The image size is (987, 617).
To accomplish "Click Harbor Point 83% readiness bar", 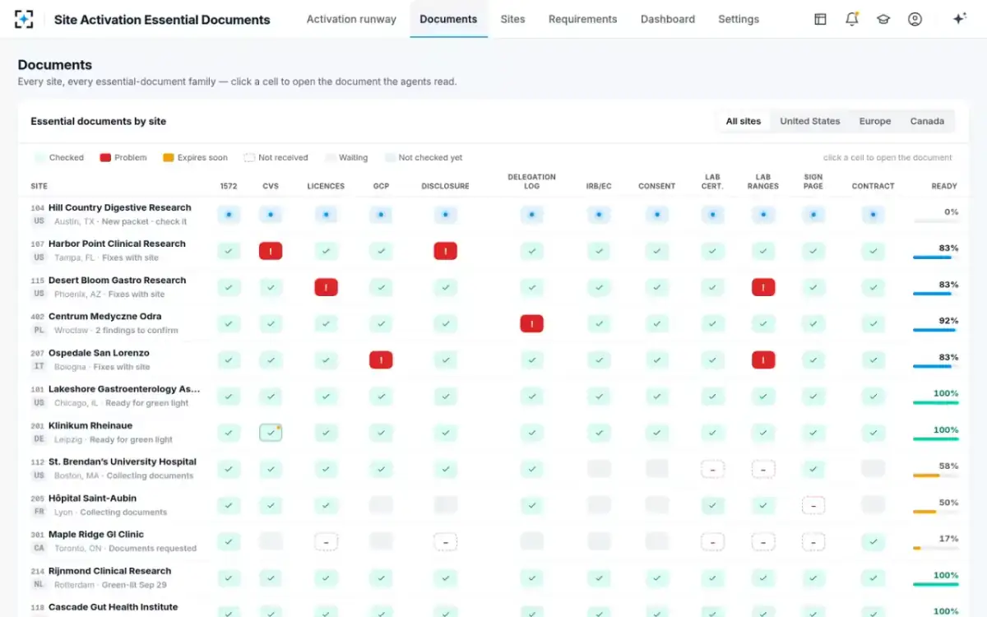I will (936, 257).
